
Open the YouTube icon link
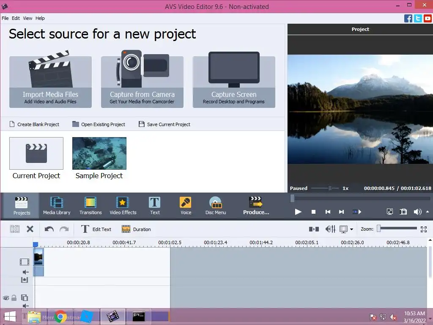428,19
